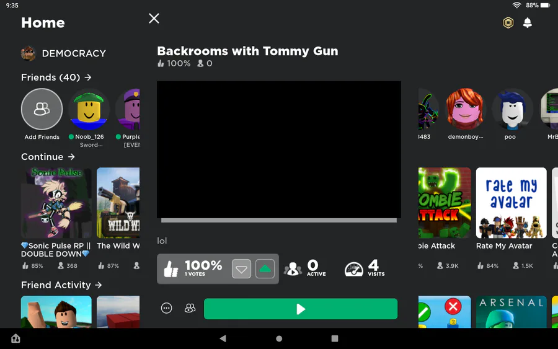
Task: Downvote the game with thumbs-down button
Action: pyautogui.click(x=241, y=269)
